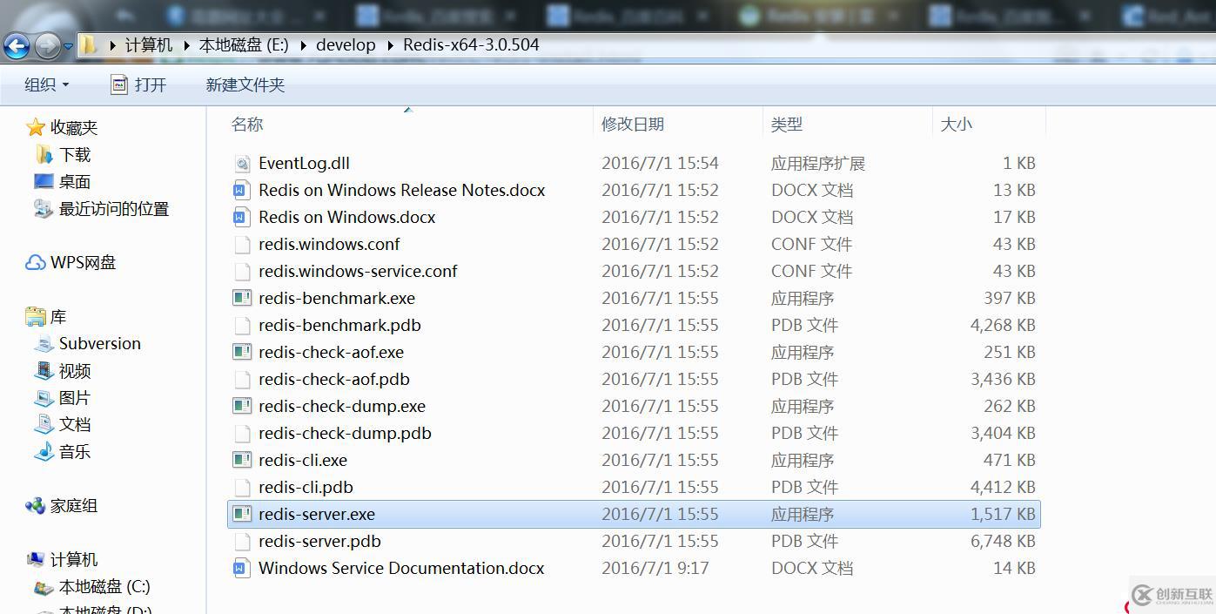Click the 打开 toolbar icon
The image size is (1216, 614).
119,84
